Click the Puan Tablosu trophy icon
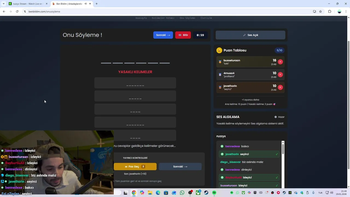 tap(219, 50)
